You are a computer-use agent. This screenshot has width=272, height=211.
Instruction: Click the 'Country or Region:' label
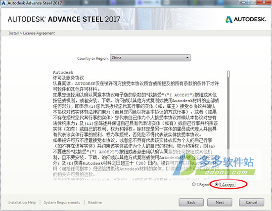(93, 58)
